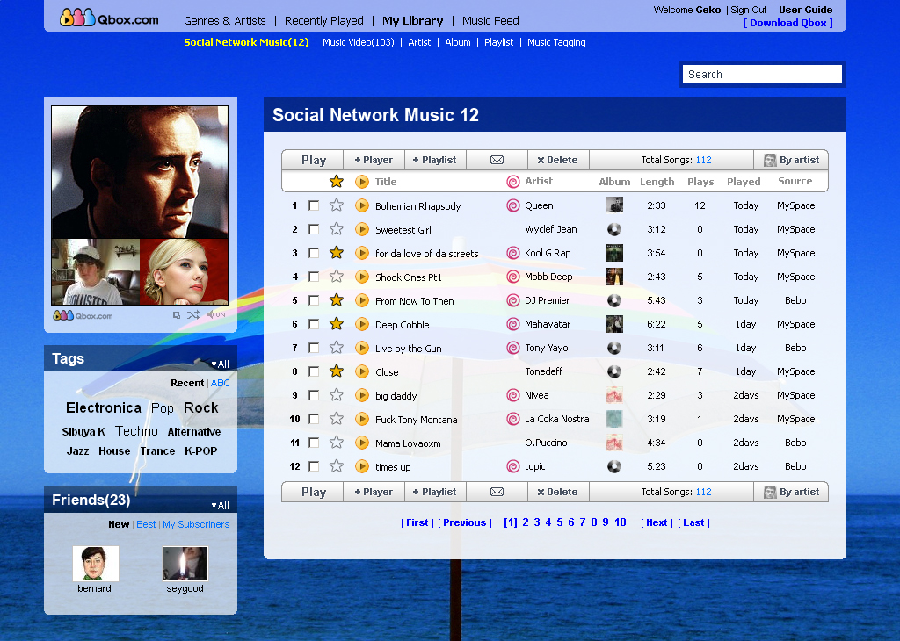The width and height of the screenshot is (900, 641).
Task: Open friend seygood's avatar thumbnail
Action: click(185, 564)
